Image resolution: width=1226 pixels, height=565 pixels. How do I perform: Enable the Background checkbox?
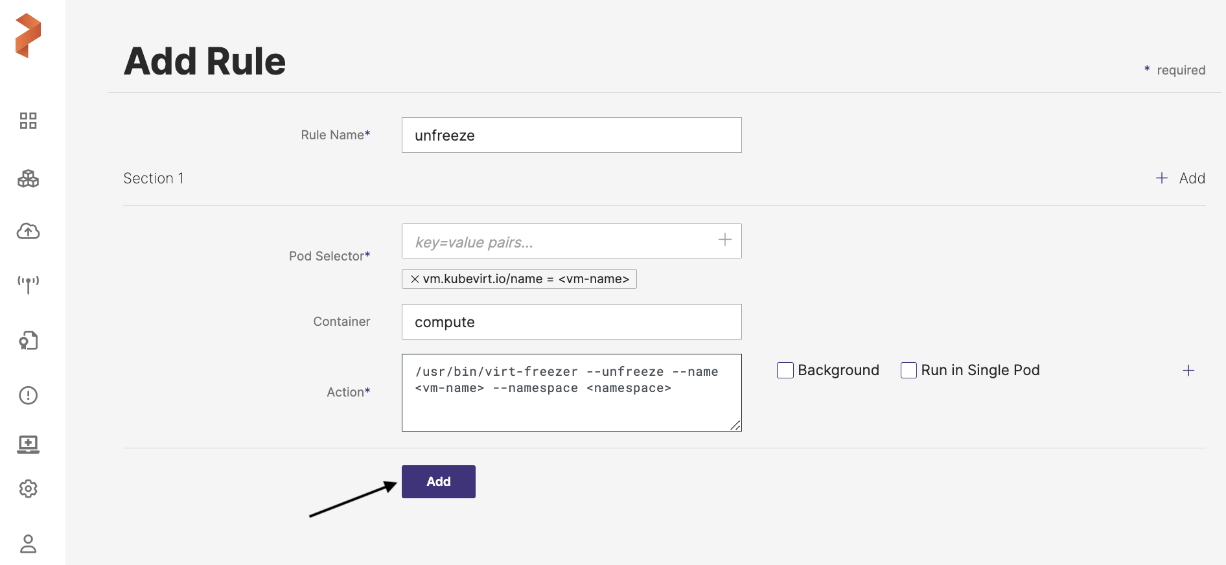pos(785,370)
